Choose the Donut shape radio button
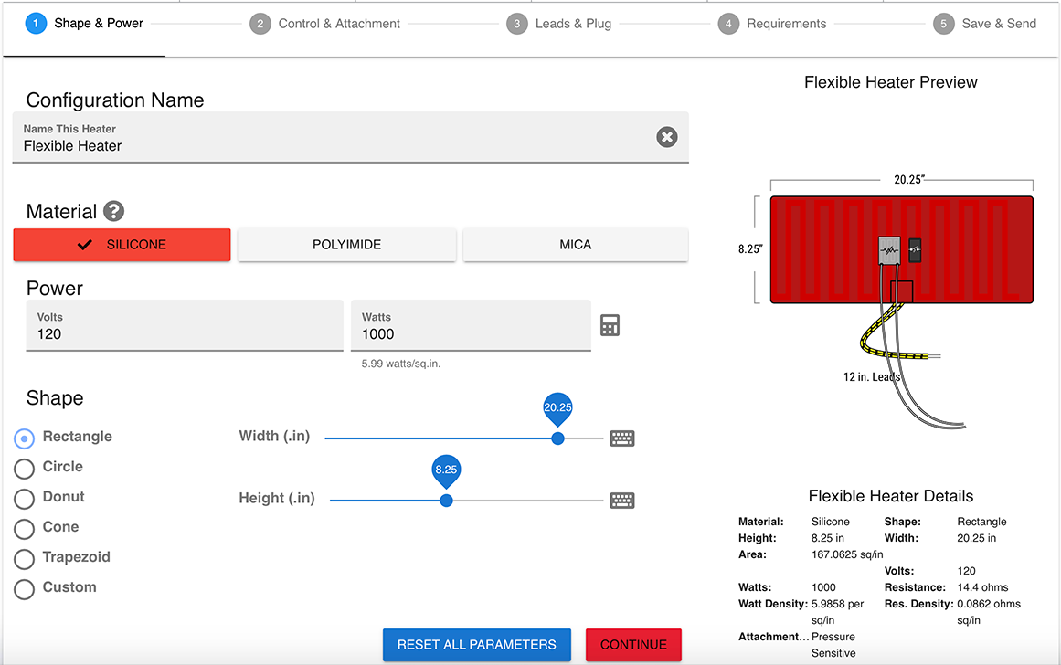The image size is (1061, 665). point(24,498)
